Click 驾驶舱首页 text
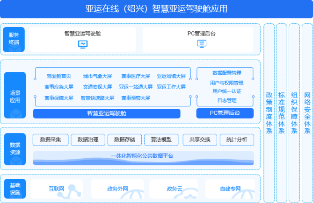This screenshot has width=313, height=203. coord(59,76)
